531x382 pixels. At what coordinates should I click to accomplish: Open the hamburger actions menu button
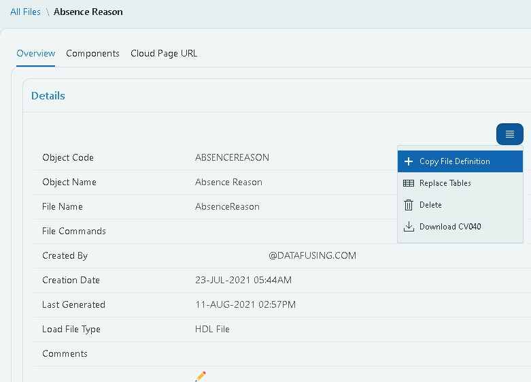[x=510, y=134]
